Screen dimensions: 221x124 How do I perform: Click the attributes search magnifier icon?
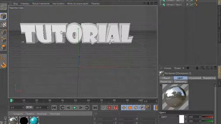203,68
